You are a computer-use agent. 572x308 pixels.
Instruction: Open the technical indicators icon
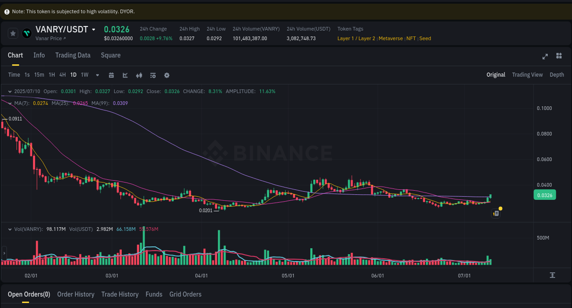[153, 75]
